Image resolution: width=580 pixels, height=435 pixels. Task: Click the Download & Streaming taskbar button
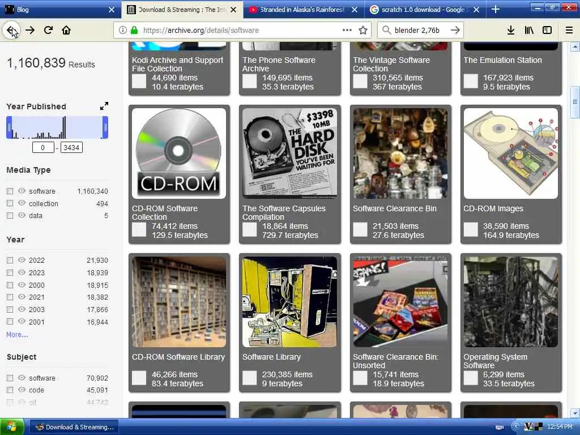tap(74, 427)
